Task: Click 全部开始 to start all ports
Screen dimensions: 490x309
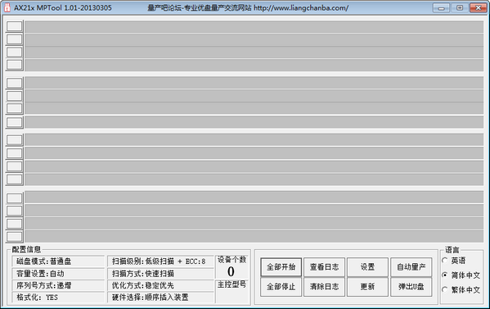Action: pyautogui.click(x=281, y=267)
